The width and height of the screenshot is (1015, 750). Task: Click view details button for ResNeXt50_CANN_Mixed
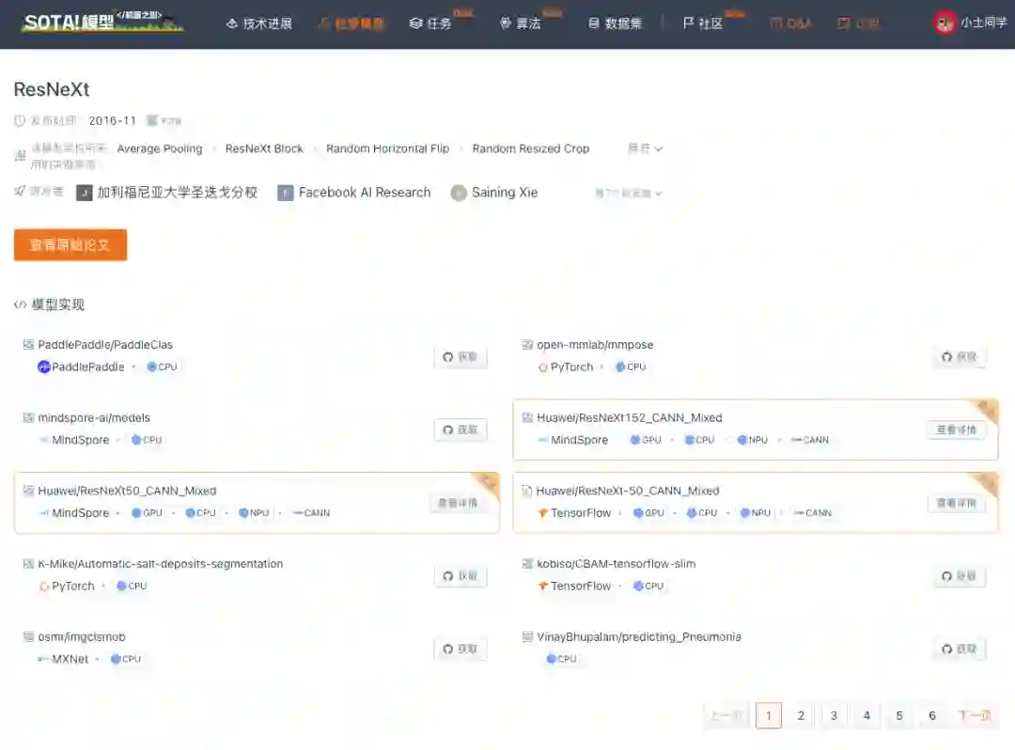pyautogui.click(x=457, y=504)
